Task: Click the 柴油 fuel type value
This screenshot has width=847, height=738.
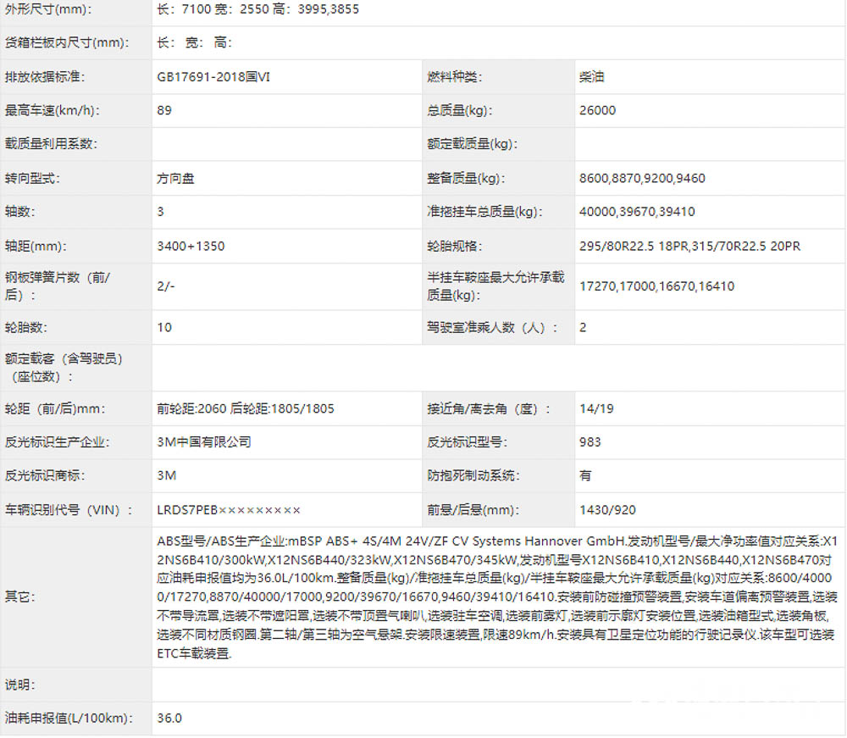Action: 589,77
